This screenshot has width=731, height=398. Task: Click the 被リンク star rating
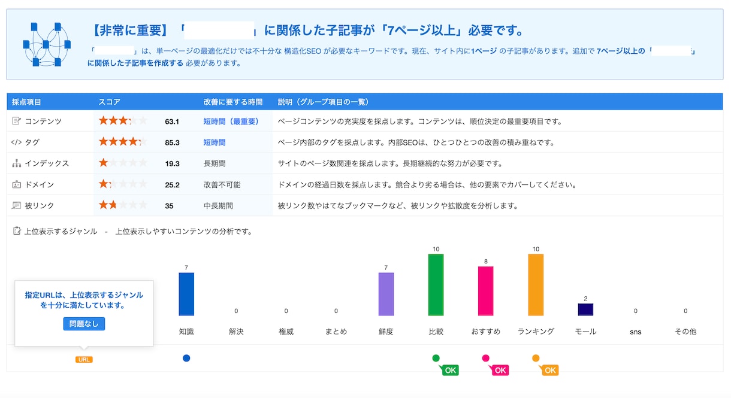pos(123,205)
